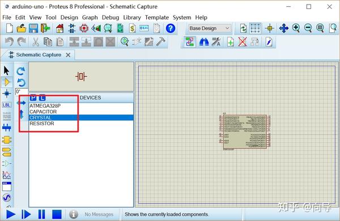Image resolution: width=340 pixels, height=221 pixels.
Task: Click the New Sheet plus icon
Action: click(x=231, y=42)
